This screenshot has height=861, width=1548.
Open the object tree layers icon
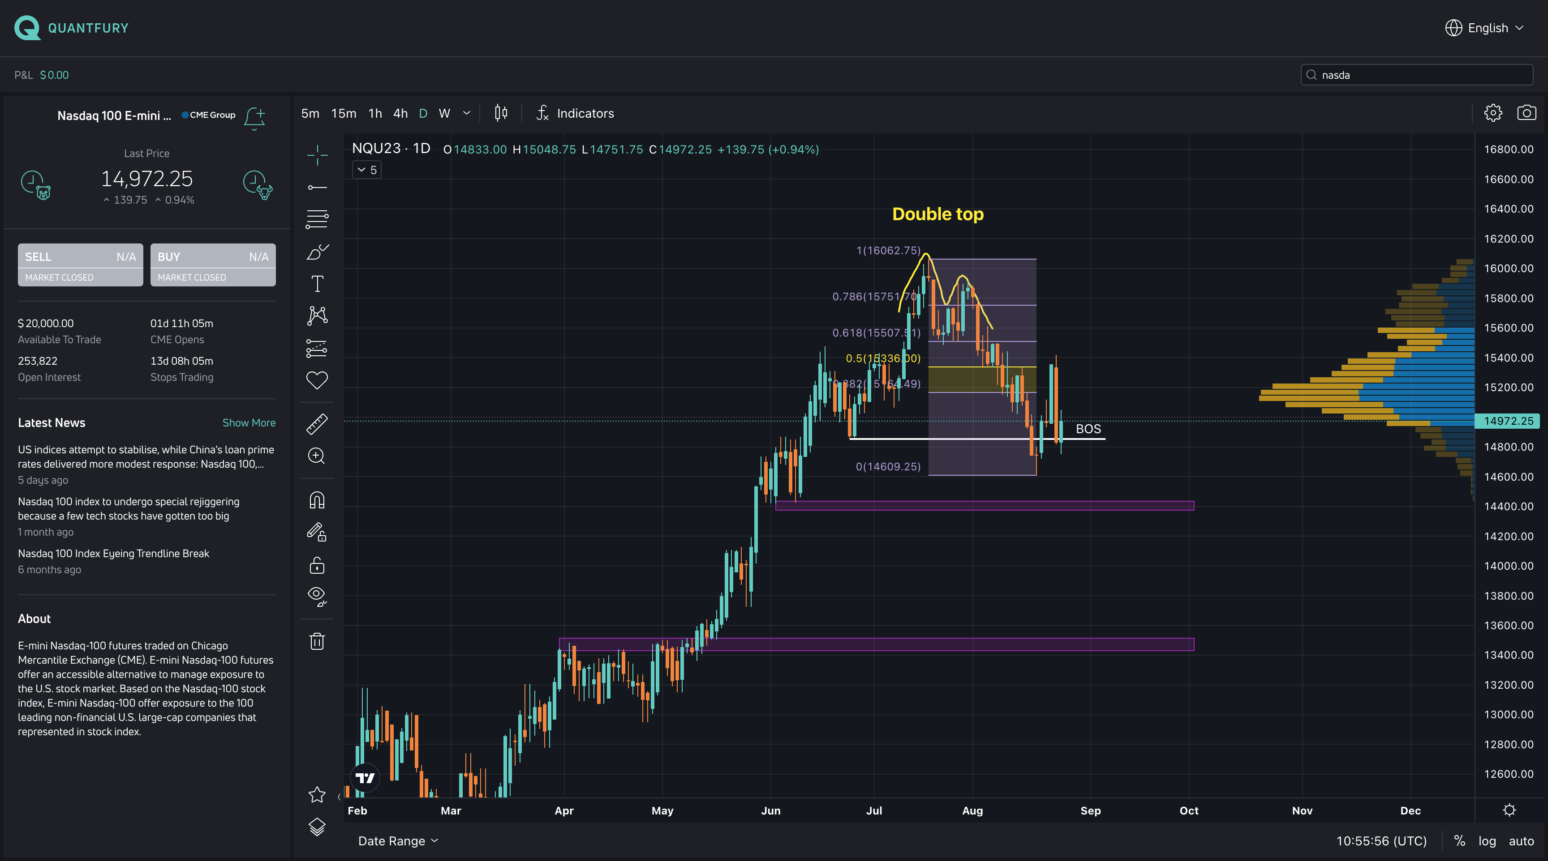tap(317, 827)
